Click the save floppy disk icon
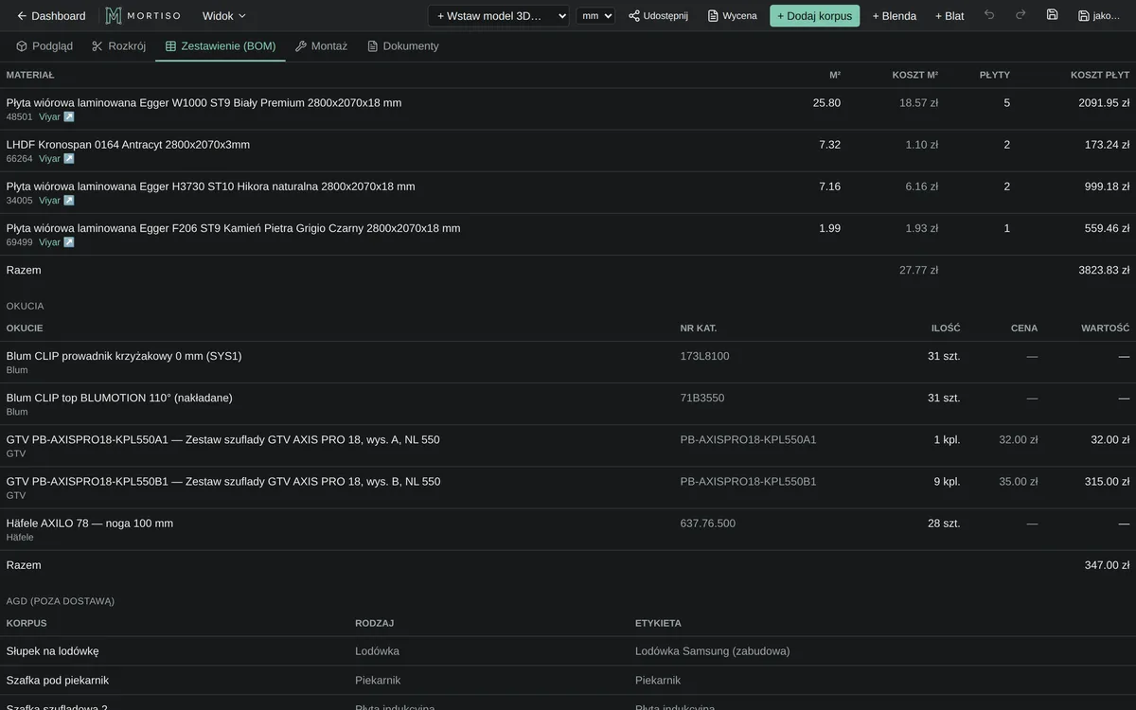Viewport: 1136px width, 710px height. [x=1052, y=15]
